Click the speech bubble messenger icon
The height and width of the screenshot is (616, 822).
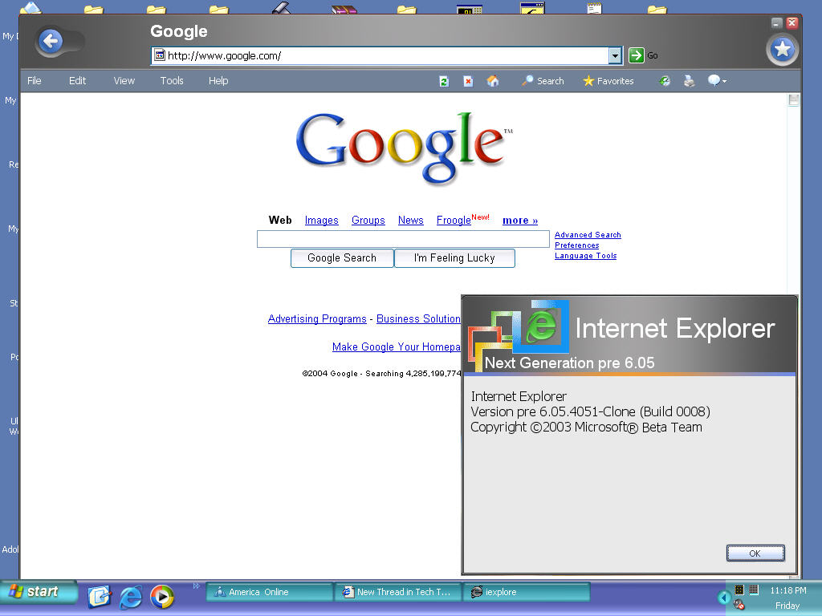pyautogui.click(x=714, y=80)
